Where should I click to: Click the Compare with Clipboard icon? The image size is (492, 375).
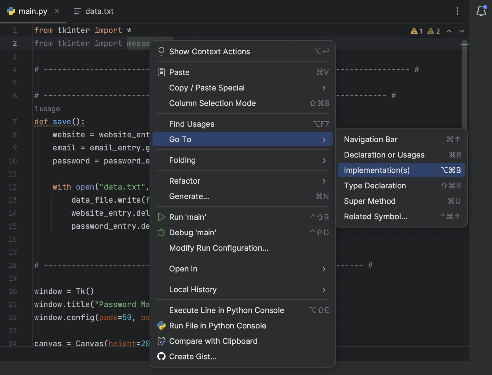tap(161, 341)
